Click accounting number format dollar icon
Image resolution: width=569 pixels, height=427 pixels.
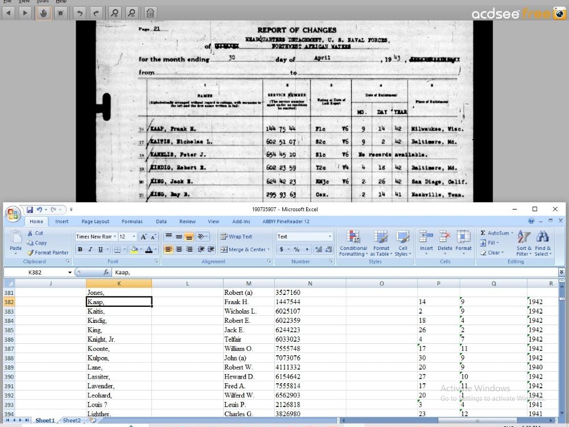coord(281,249)
